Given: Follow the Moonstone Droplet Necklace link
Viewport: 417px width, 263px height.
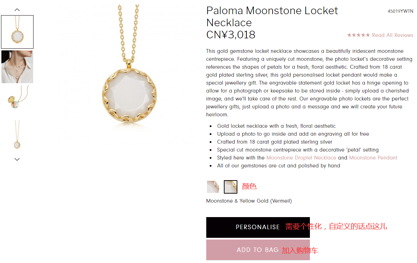Looking at the screenshot, I should tap(301, 158).
